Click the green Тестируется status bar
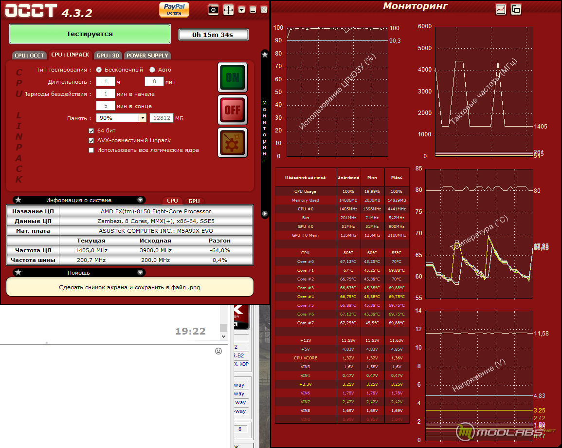562x448 pixels. click(90, 34)
